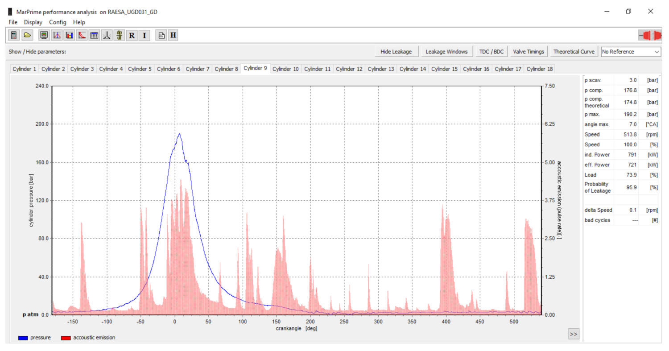Switch to the Cylinder 12 tab
Viewport: 669px width, 351px height.
(349, 69)
